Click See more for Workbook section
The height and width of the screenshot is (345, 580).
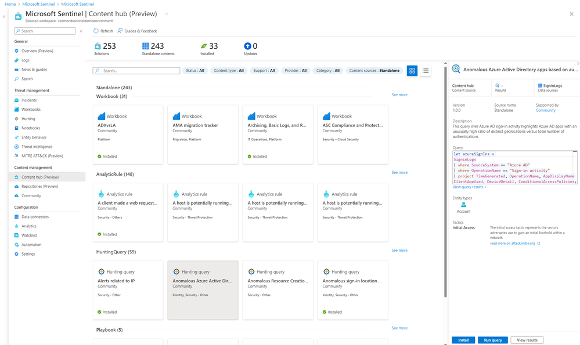pos(399,95)
